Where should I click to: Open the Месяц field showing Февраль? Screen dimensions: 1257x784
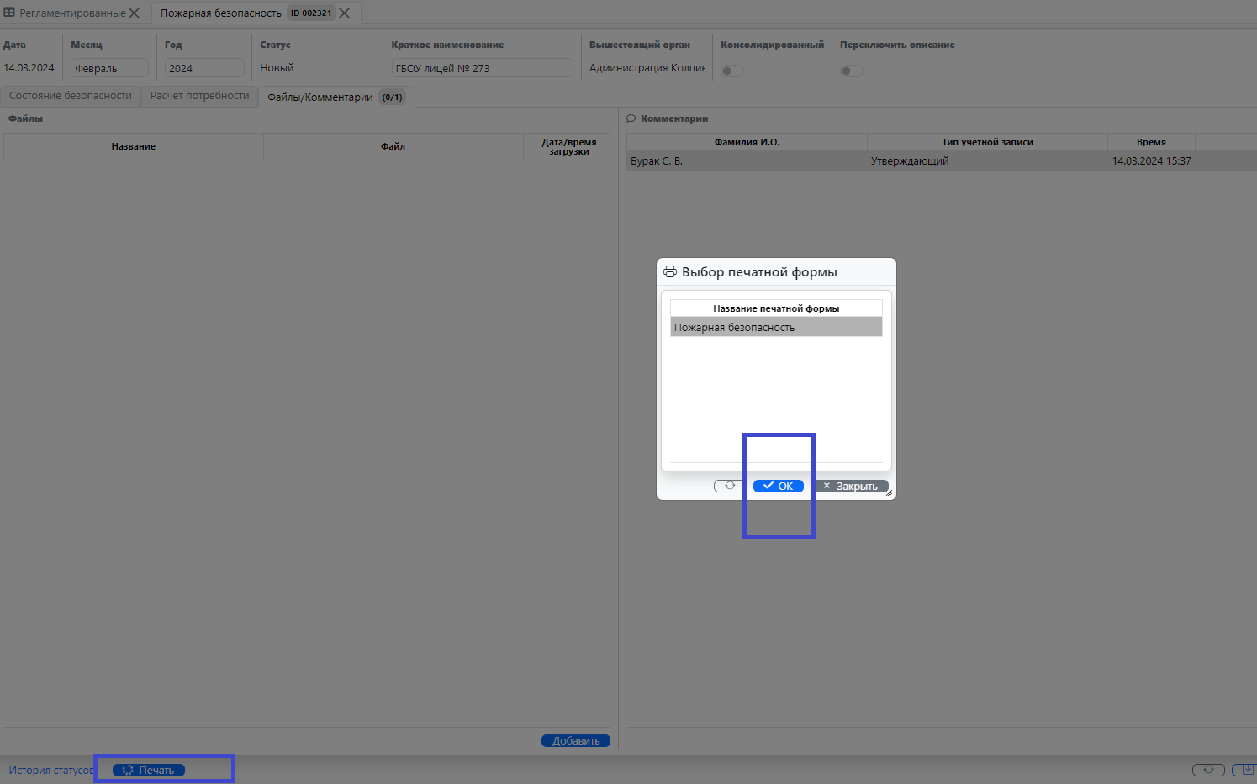point(109,68)
